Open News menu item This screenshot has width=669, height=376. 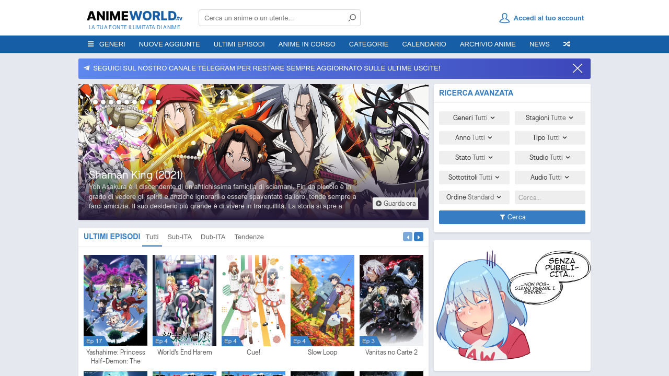539,44
